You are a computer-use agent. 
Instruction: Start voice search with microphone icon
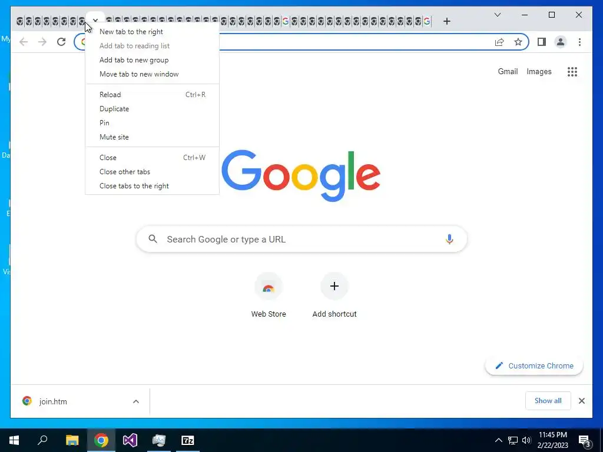[449, 239]
